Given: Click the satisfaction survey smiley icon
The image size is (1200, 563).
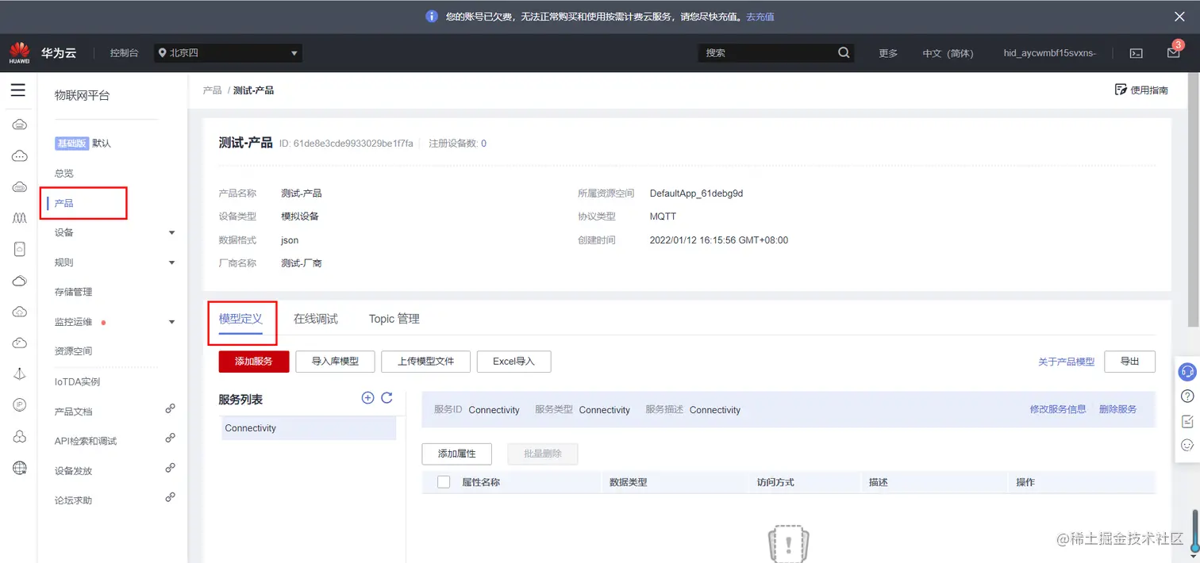Looking at the screenshot, I should pyautogui.click(x=1187, y=445).
